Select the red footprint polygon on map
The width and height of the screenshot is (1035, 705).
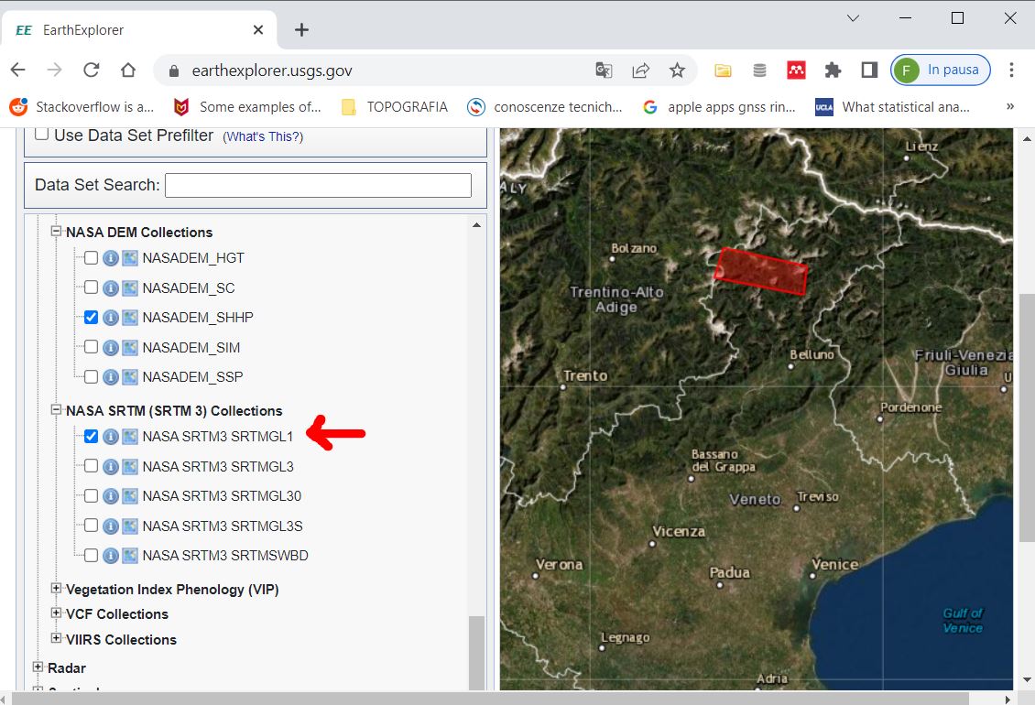[761, 271]
